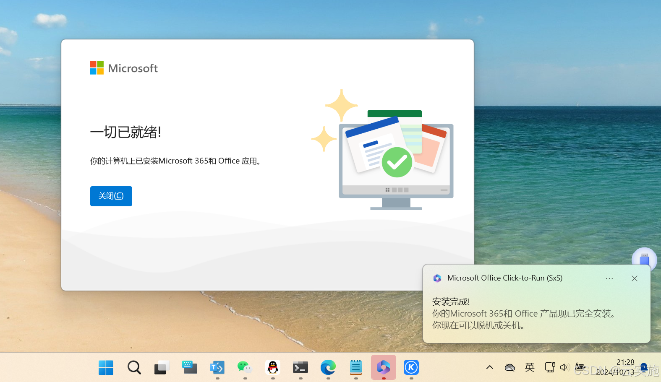Screen dimensions: 661x382
Task: Open network display tray icon
Action: 550,368
